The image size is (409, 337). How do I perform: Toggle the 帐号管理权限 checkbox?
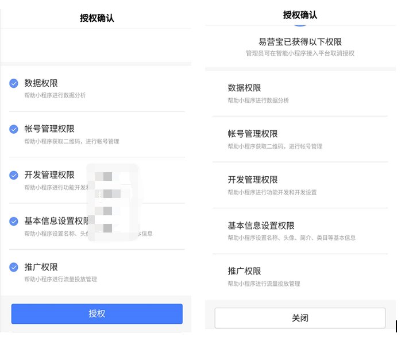(x=14, y=129)
